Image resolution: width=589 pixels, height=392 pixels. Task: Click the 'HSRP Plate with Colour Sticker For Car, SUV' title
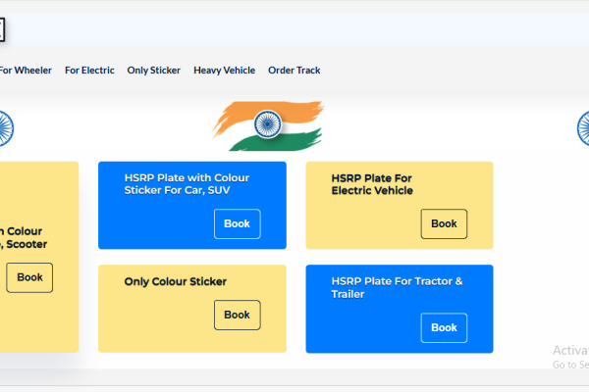point(187,184)
